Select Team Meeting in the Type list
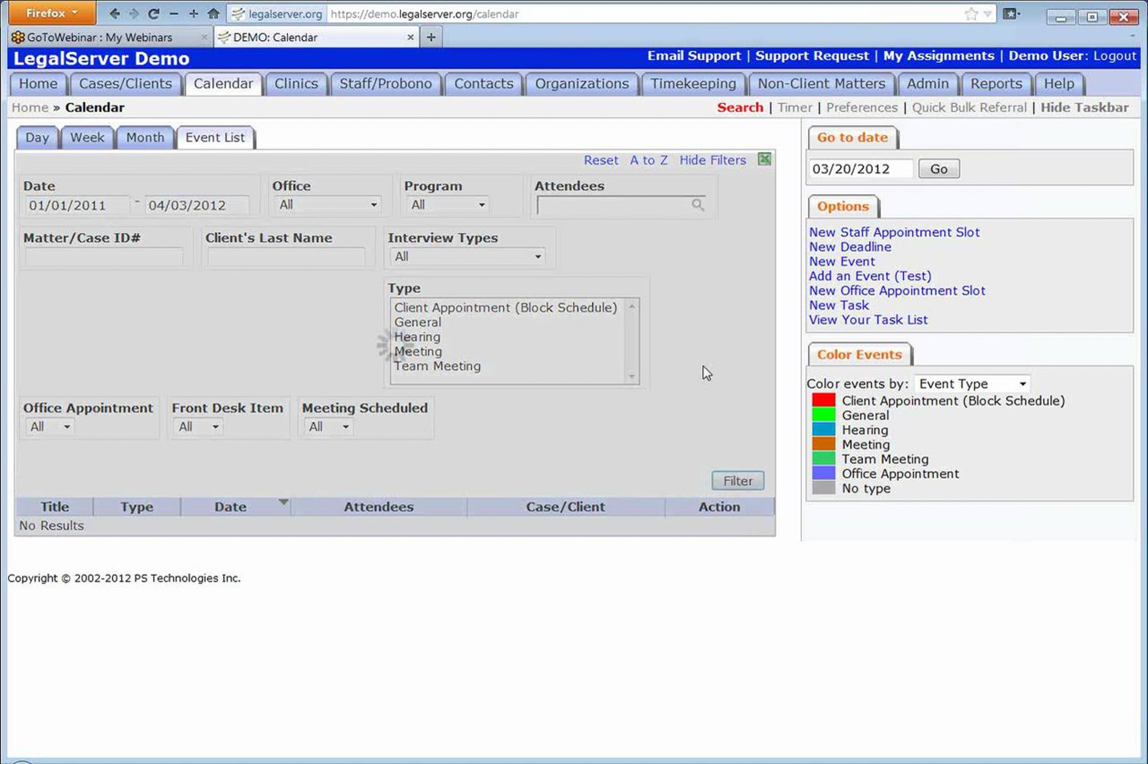 coord(437,366)
